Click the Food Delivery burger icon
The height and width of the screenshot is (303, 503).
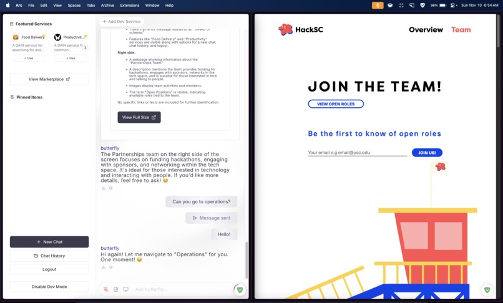coord(16,37)
